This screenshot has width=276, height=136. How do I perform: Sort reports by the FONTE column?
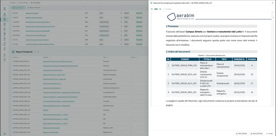(136, 57)
